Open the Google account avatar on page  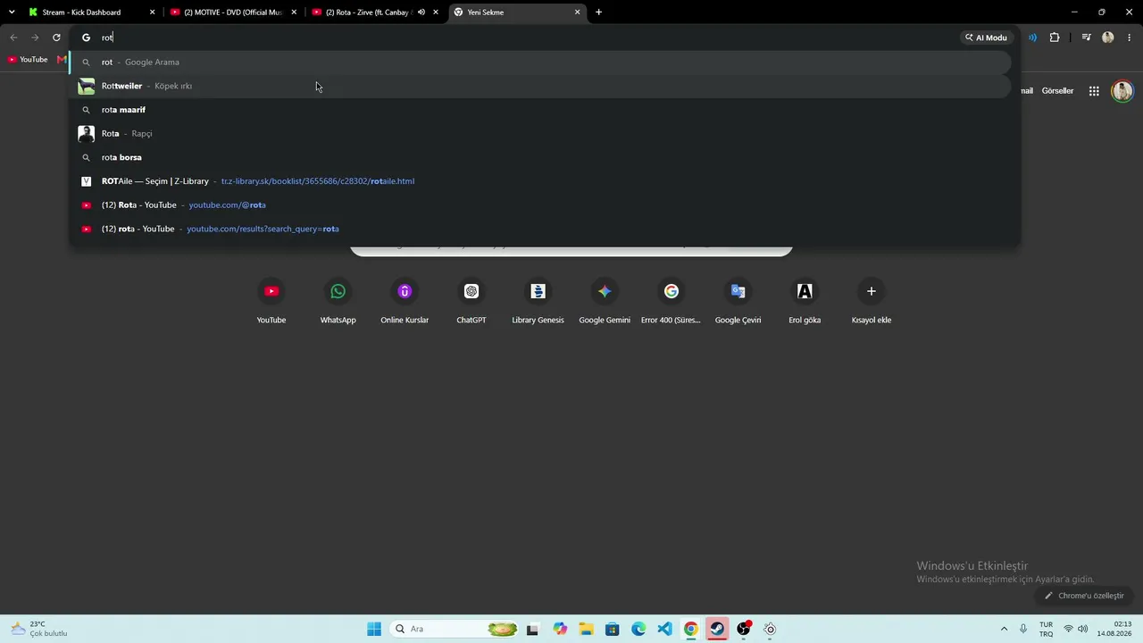click(x=1122, y=91)
